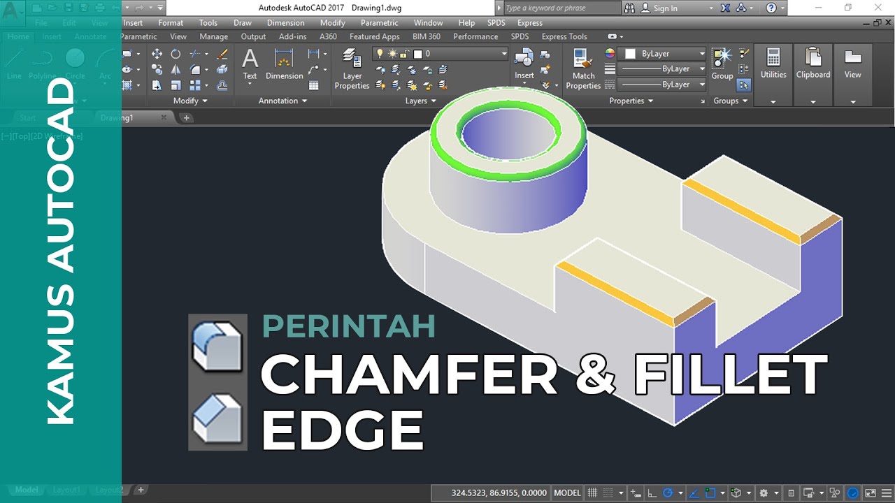
Task: Switch to the Output ribbon tab
Action: point(253,36)
